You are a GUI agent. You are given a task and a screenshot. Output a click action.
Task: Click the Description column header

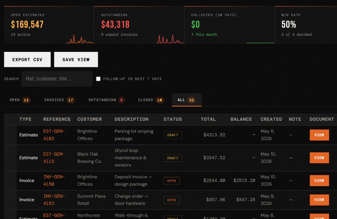tap(132, 119)
